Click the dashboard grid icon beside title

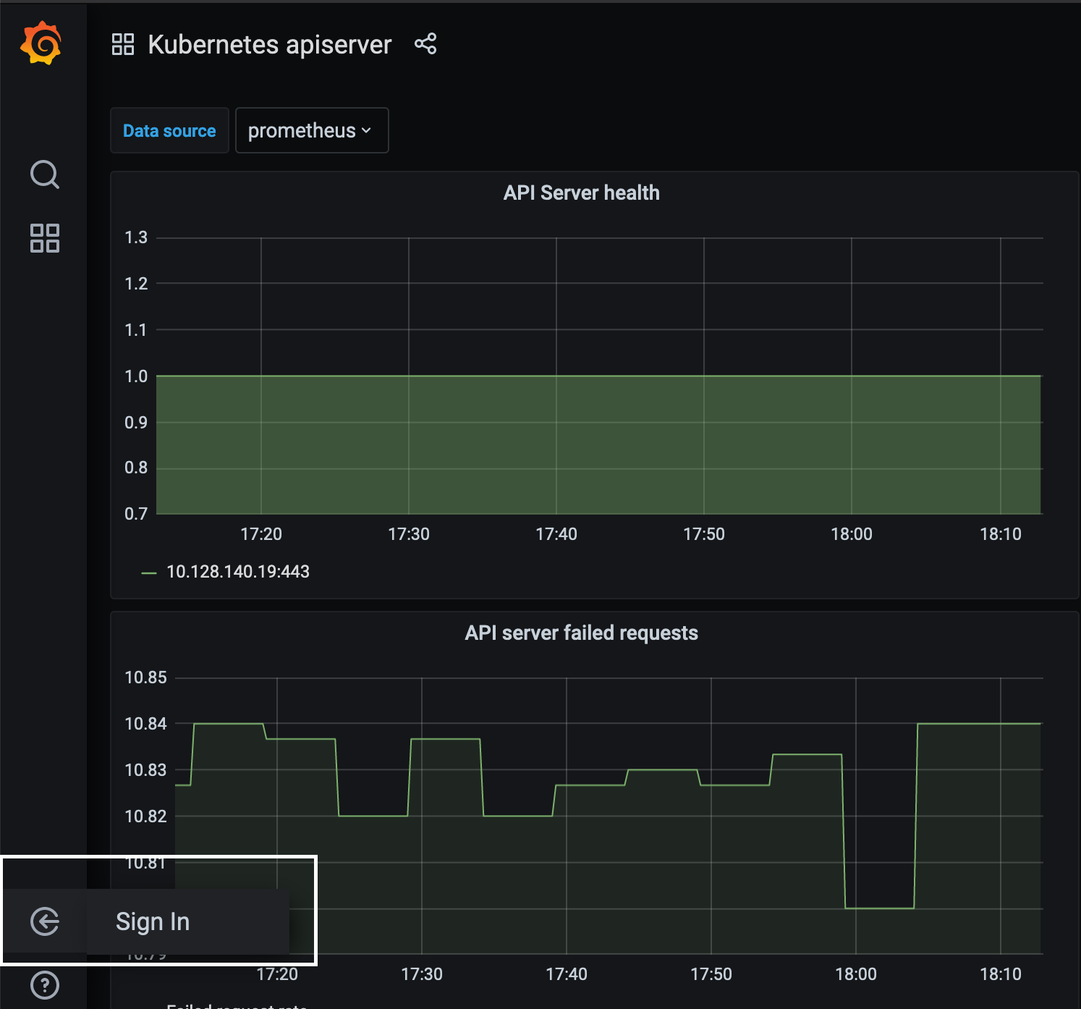123,44
